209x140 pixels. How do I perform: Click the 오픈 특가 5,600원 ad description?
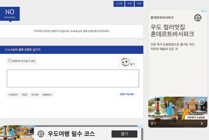173,47
